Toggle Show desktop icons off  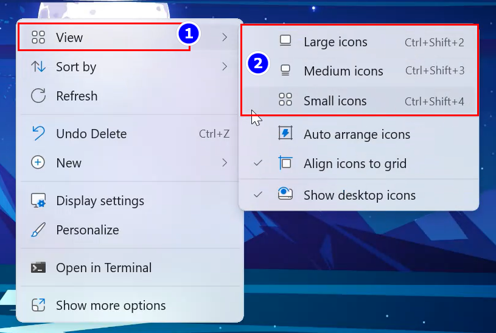click(x=359, y=195)
